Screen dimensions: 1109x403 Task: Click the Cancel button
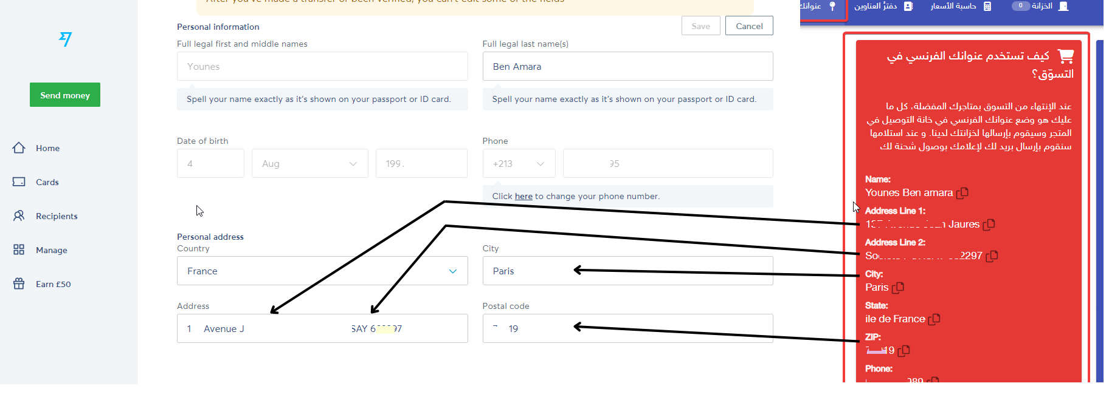749,26
